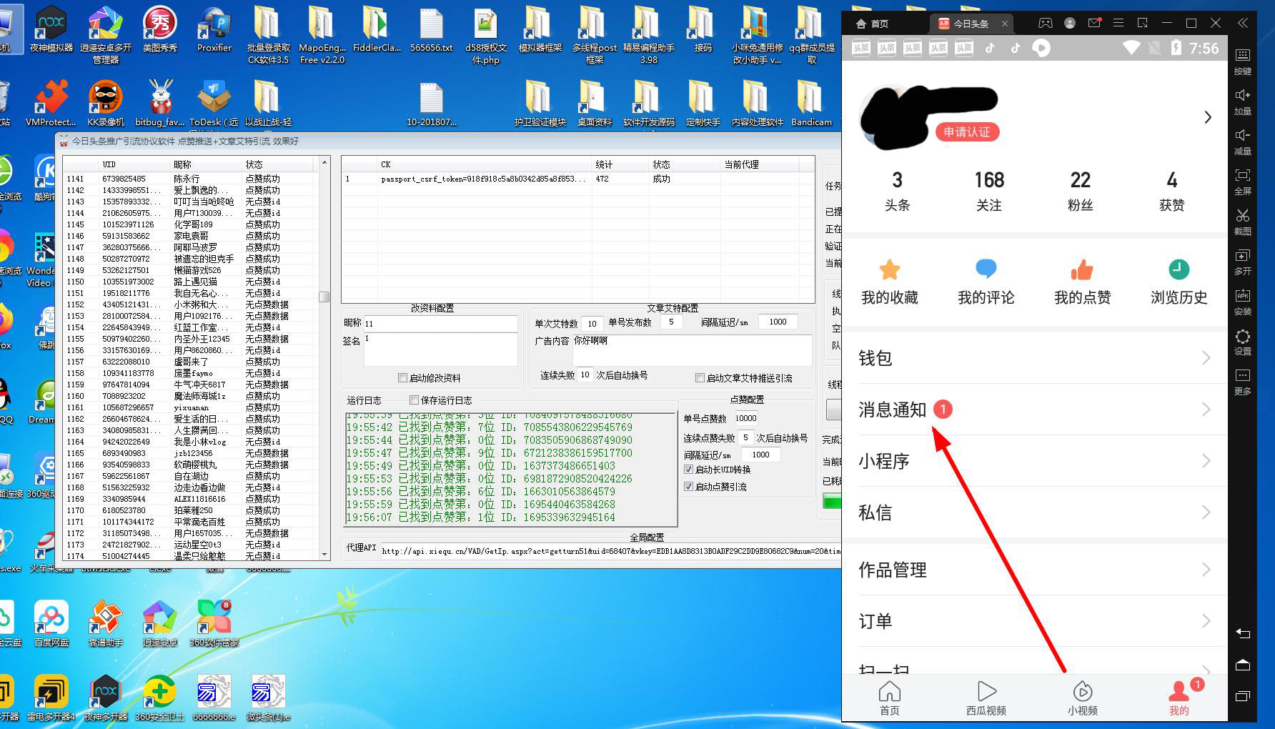This screenshot has width=1275, height=729.
Task: Open the 私信 row in Toutiao
Action: pos(1034,512)
